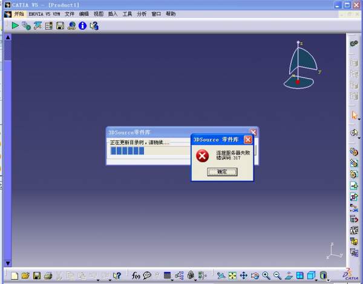The image size is (363, 284).
Task: Click the padlock icon in bottom toolbar
Action: click(191, 275)
